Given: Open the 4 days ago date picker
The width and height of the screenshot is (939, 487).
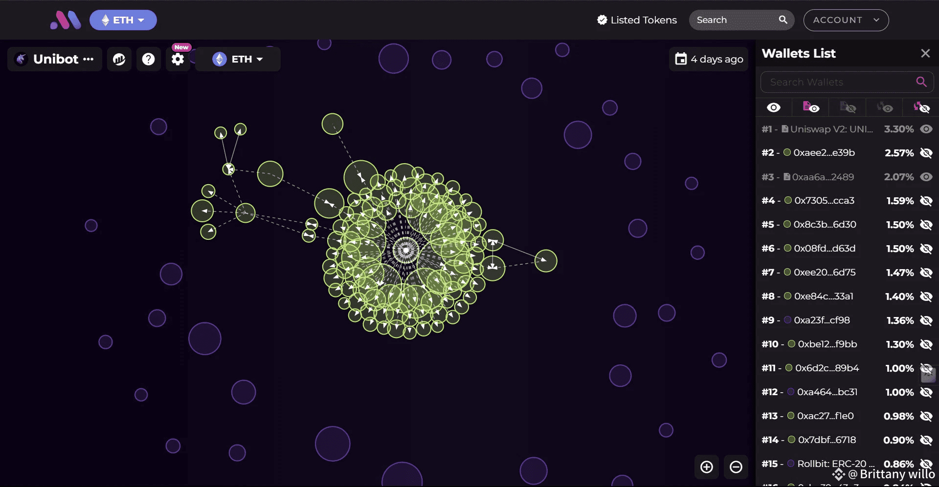Looking at the screenshot, I should [x=709, y=59].
